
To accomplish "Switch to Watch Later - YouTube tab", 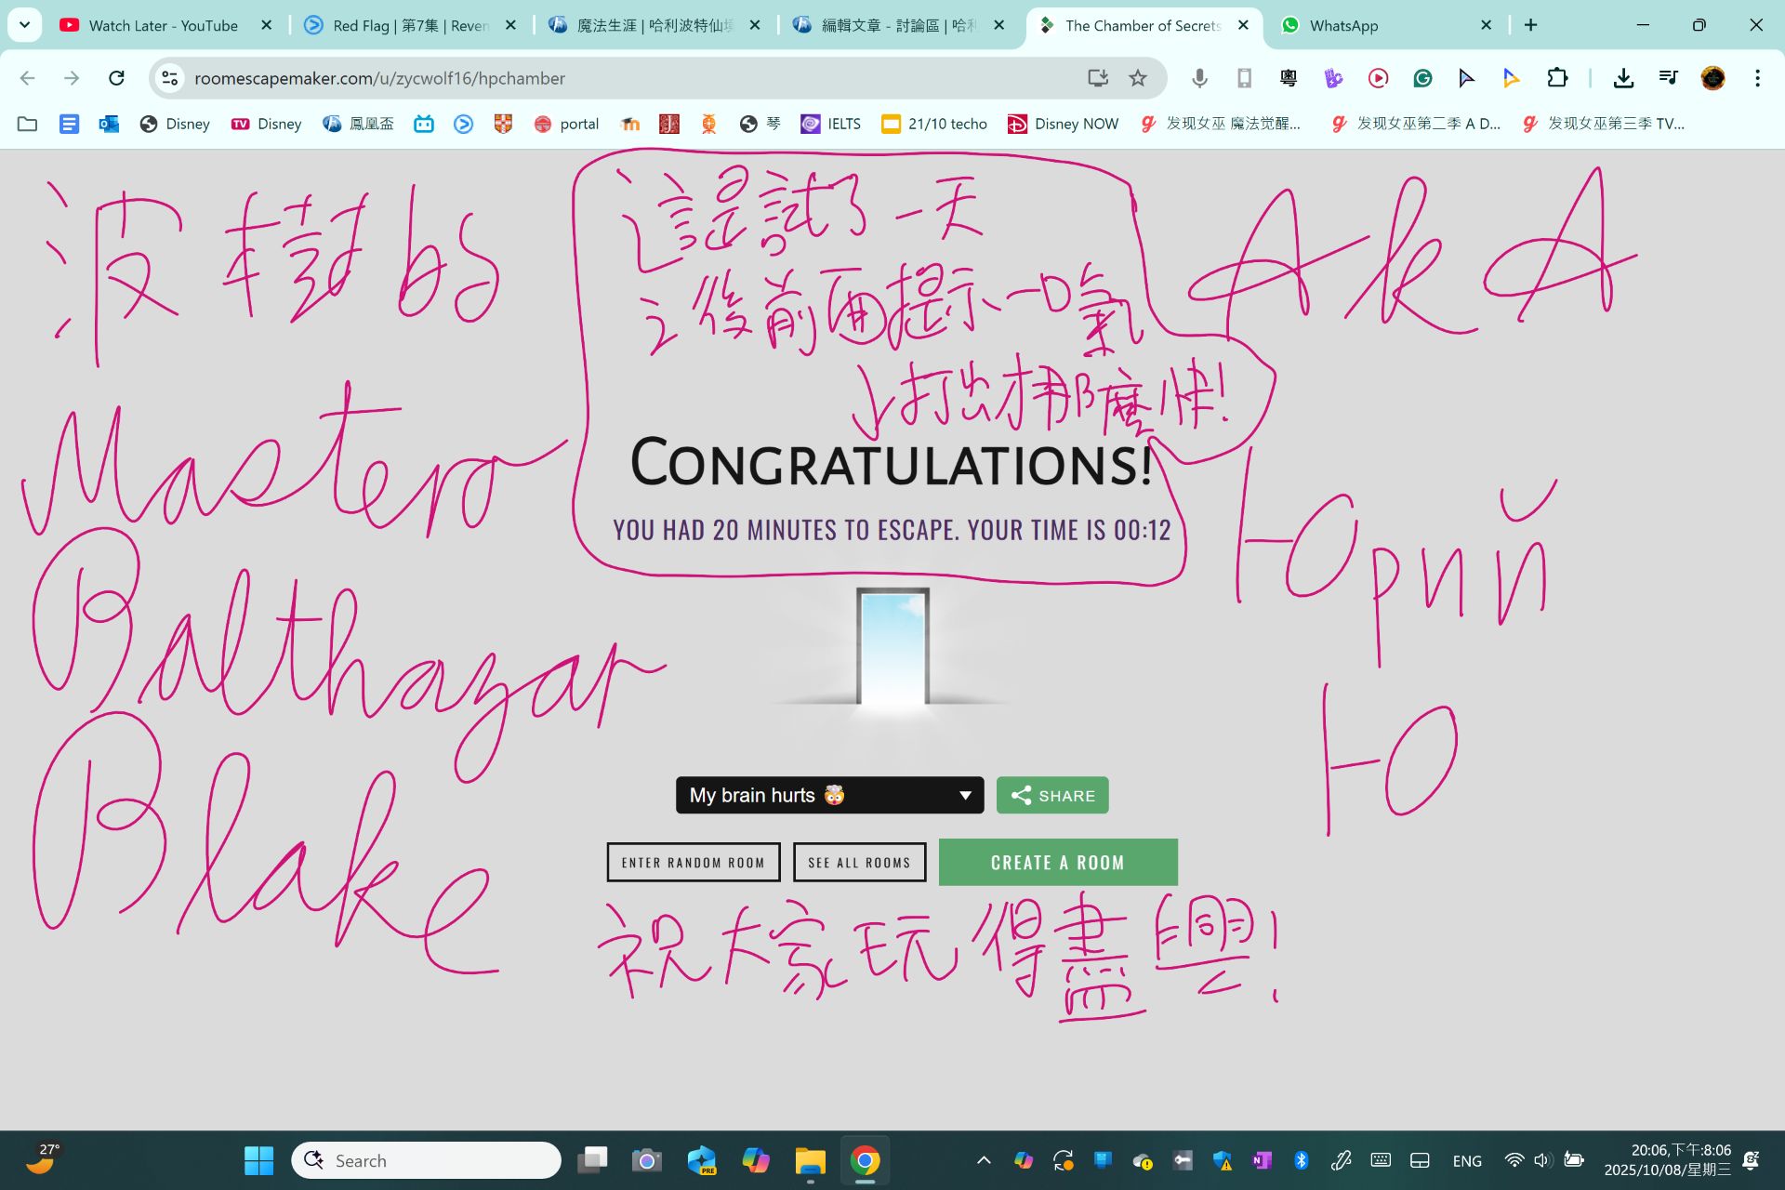I will 163,25.
